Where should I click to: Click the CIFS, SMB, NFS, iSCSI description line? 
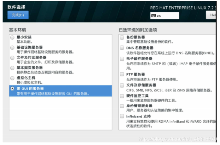[169, 90]
